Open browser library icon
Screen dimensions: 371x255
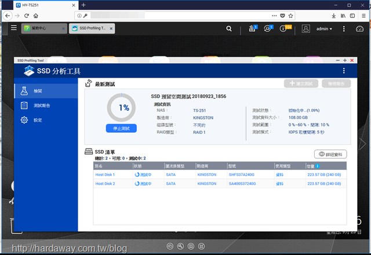click(343, 16)
